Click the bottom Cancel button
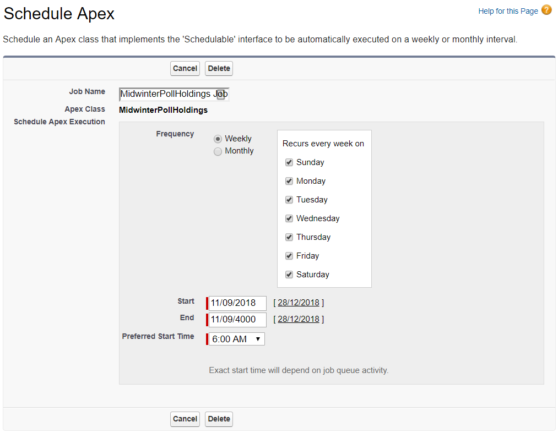Screen dimensions: 558x433 point(185,419)
